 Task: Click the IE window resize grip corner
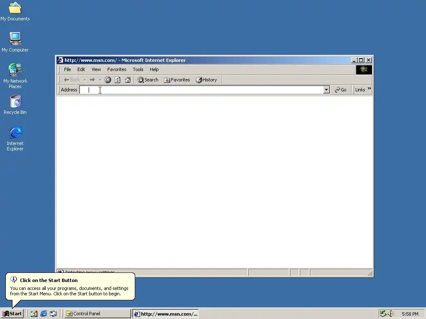pos(370,273)
